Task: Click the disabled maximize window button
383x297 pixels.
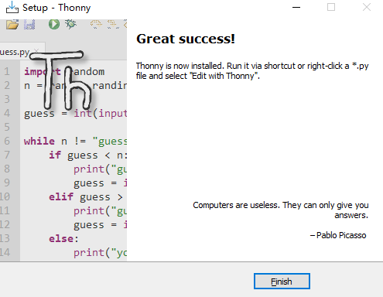Action: (x=331, y=7)
